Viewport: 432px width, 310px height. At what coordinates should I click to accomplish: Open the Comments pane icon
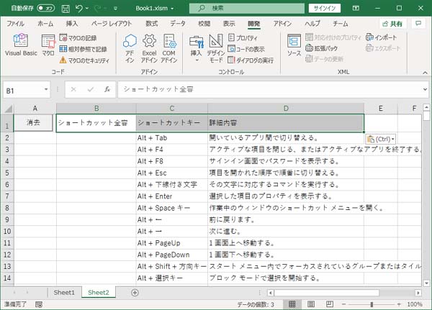(x=418, y=24)
